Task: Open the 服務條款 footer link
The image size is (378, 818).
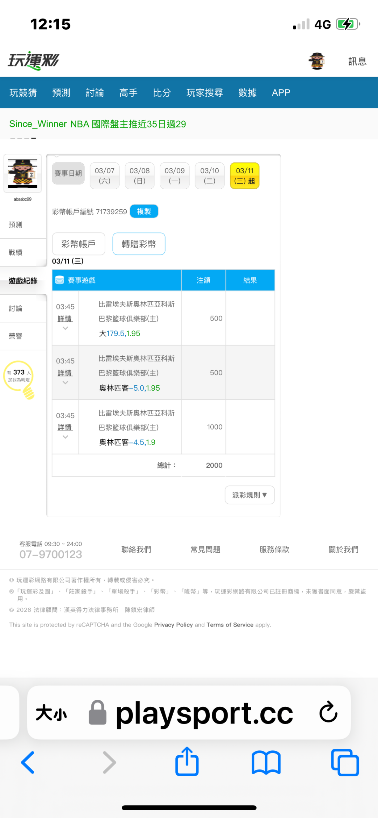Action: point(274,550)
